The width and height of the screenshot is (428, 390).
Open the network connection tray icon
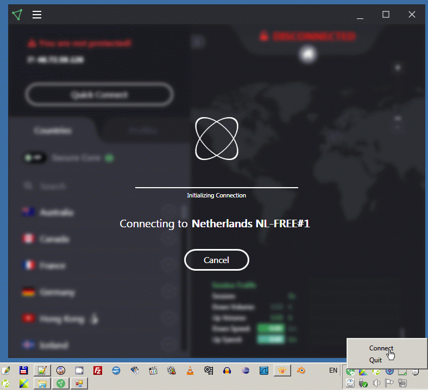(402, 383)
